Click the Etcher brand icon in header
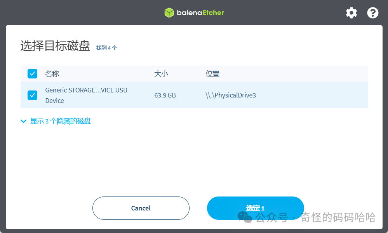 click(169, 12)
